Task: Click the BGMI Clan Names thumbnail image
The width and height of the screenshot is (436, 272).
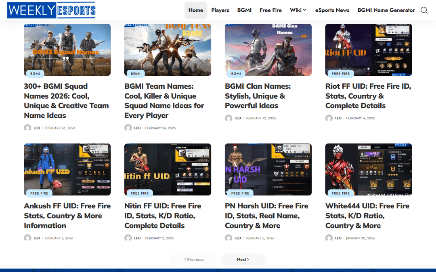Action: (x=268, y=50)
